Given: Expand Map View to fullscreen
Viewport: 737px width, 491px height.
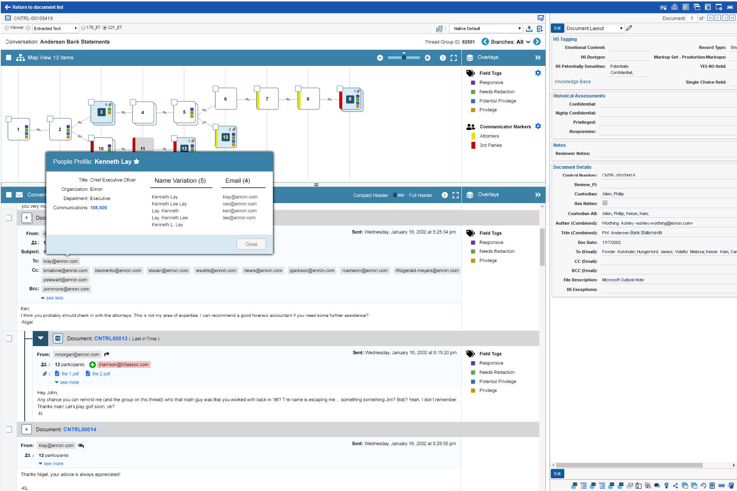Looking at the screenshot, I should [454, 58].
